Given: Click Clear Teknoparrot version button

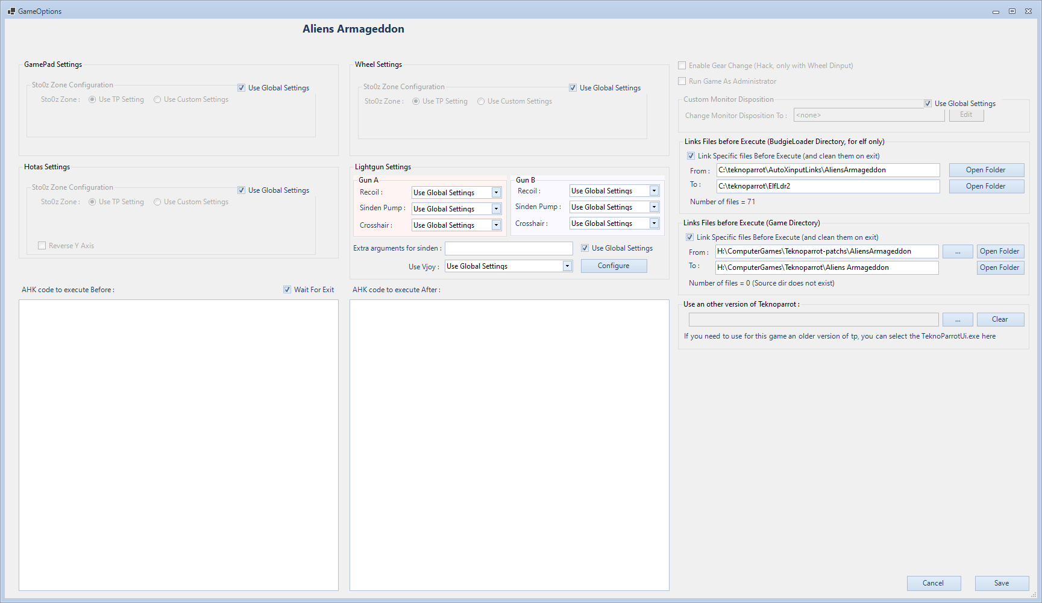Looking at the screenshot, I should (x=1000, y=319).
